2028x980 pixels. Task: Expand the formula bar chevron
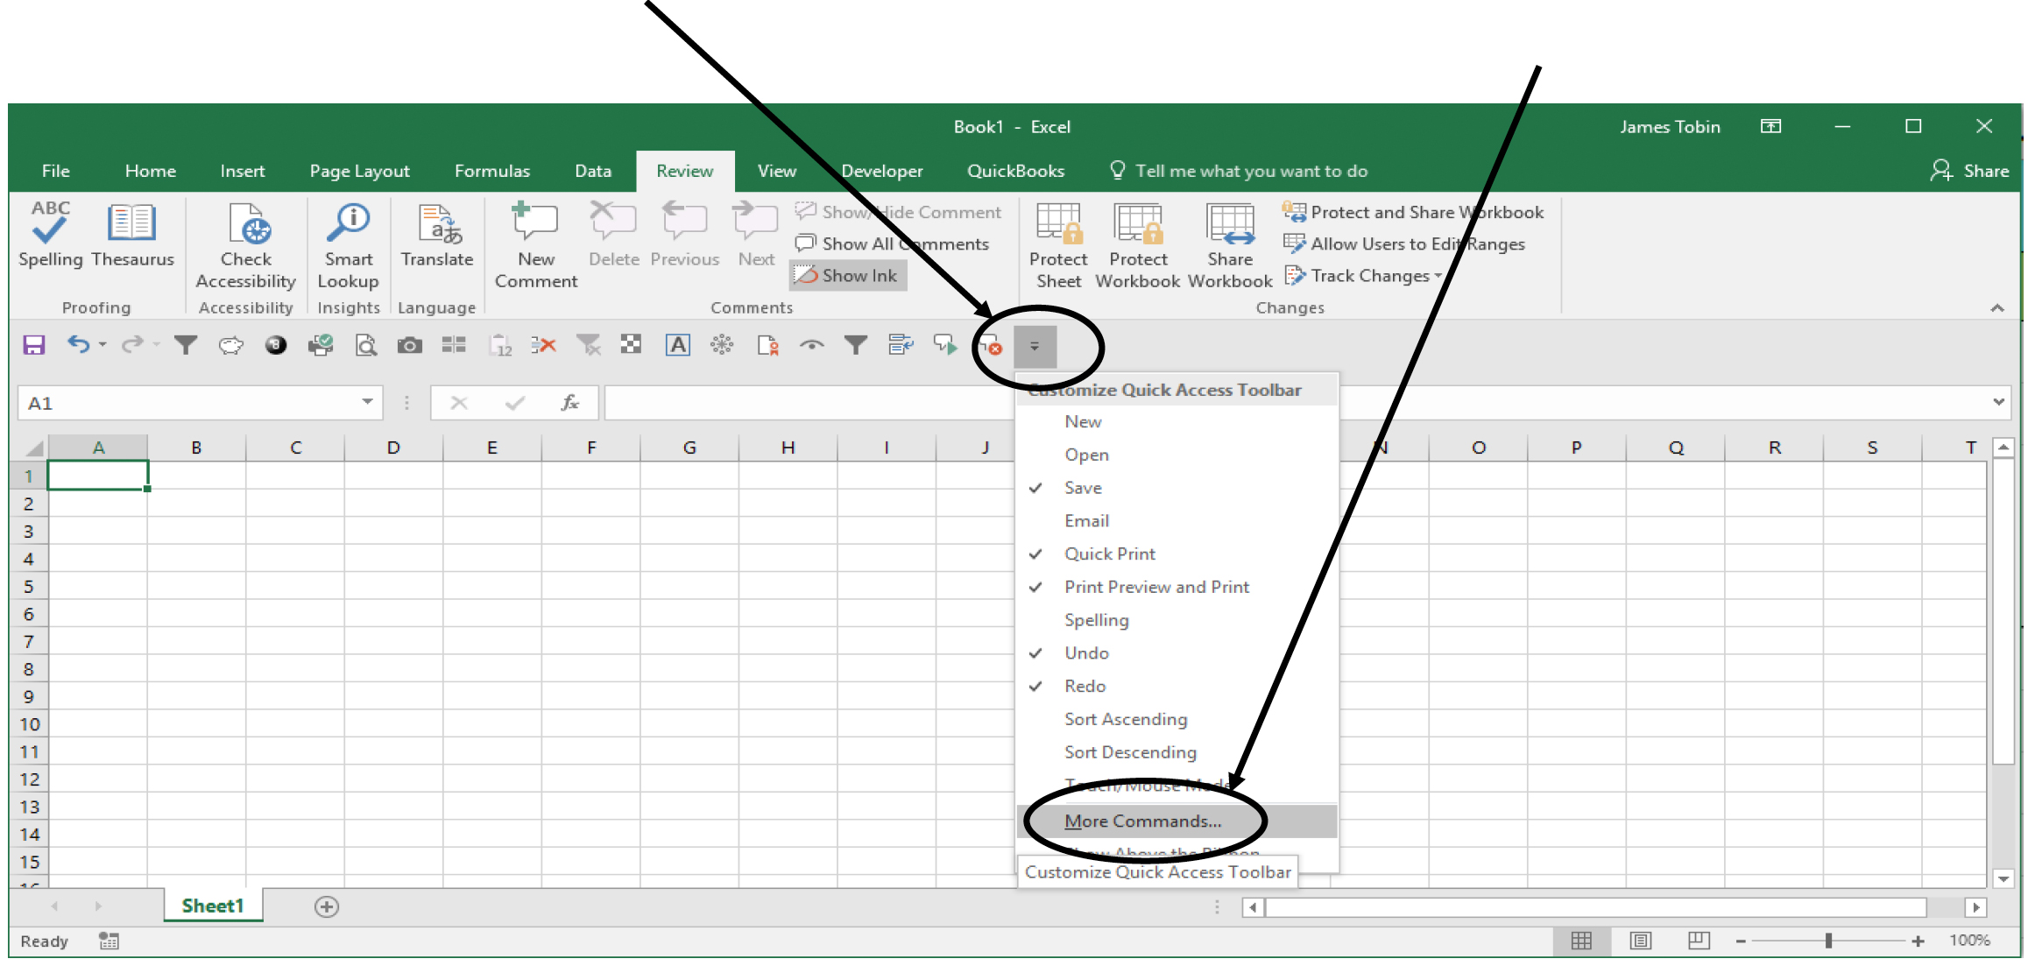tap(1998, 402)
